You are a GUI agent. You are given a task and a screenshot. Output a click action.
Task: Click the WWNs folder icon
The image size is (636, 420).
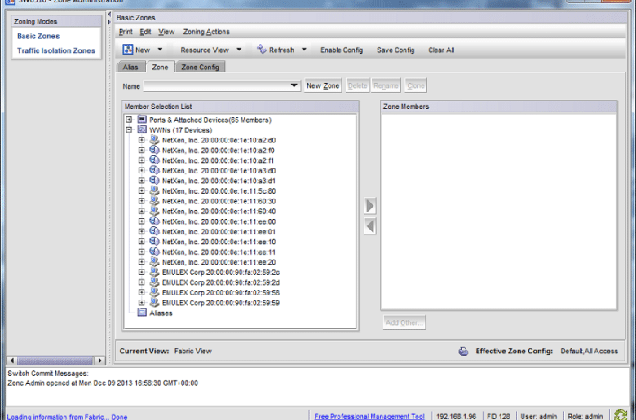click(142, 129)
